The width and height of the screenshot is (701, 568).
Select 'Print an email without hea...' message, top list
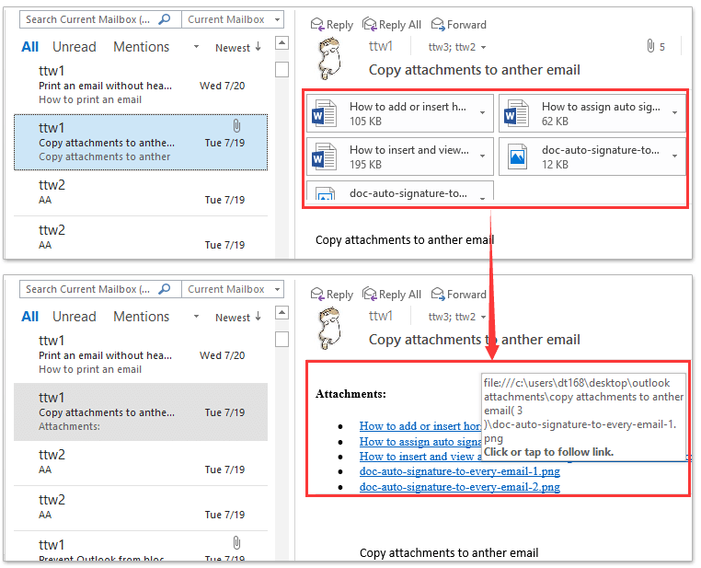pyautogui.click(x=141, y=85)
